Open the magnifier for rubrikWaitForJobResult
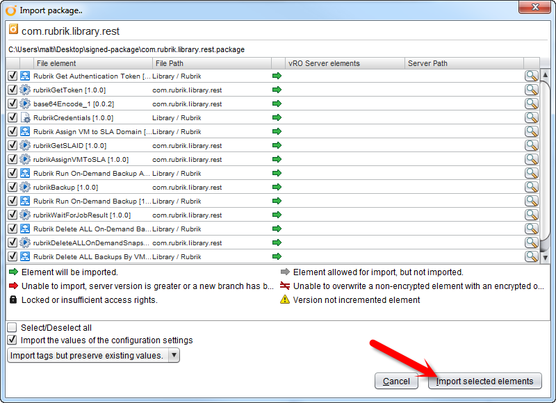Screen dimensions: 556x403 pos(531,215)
